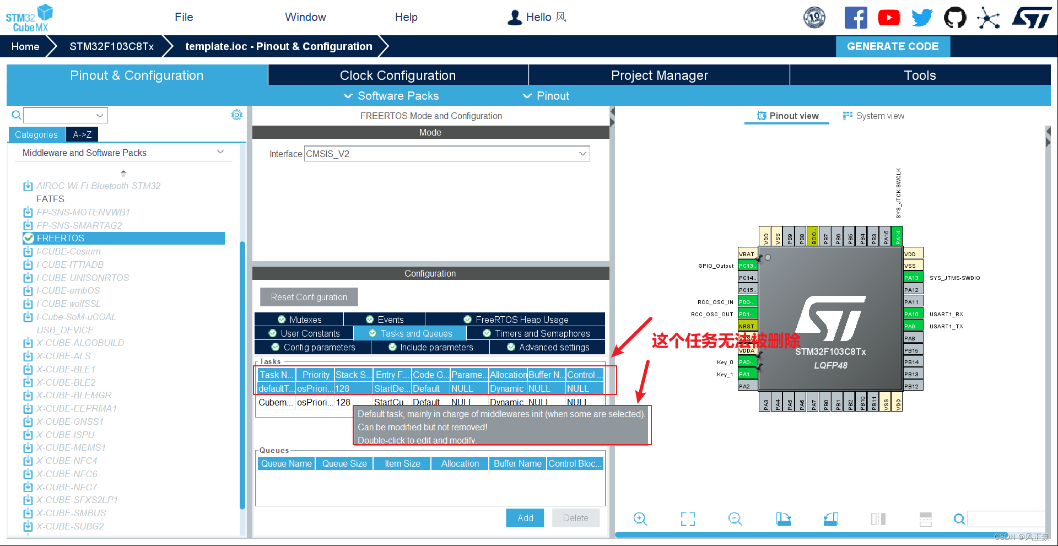This screenshot has height=546, width=1058.
Task: Click the STM32CubeMX logo
Action: coord(29,18)
